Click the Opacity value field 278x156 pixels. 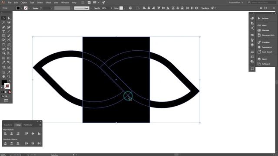106,8
